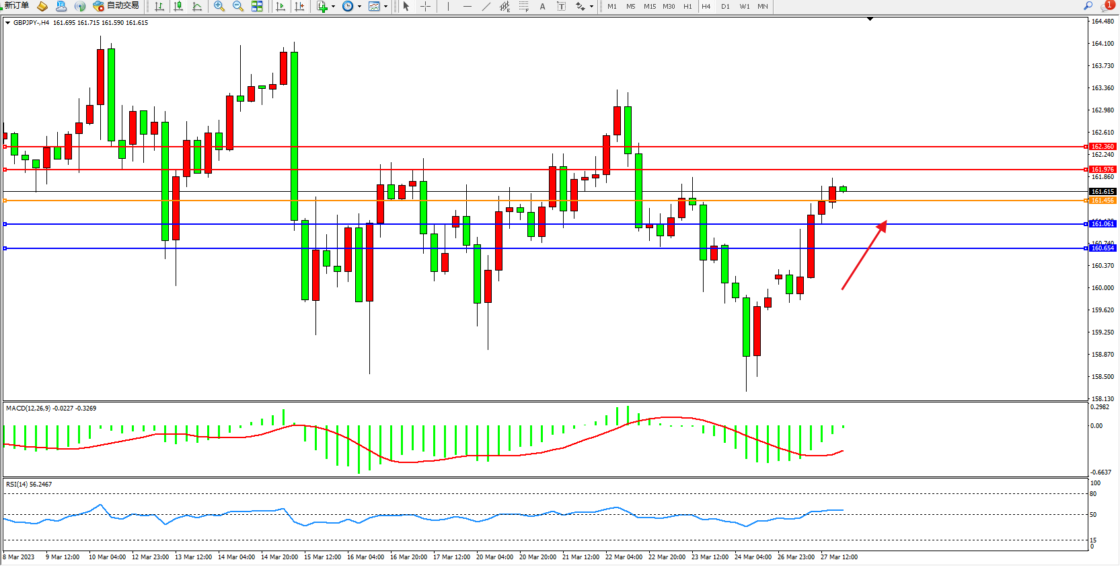Click the tile windows icon
Image resolution: width=1120 pixels, height=566 pixels.
257,7
